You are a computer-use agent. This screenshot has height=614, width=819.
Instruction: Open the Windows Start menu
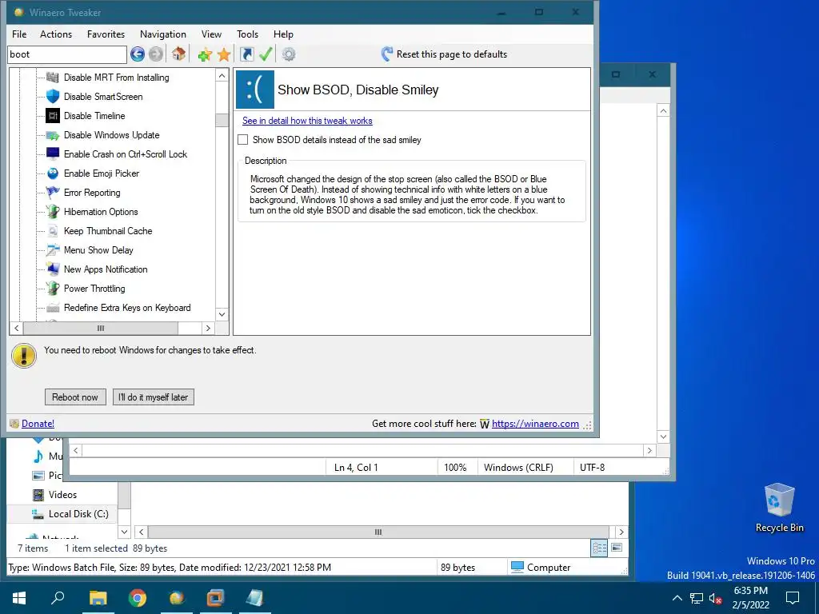[19, 598]
